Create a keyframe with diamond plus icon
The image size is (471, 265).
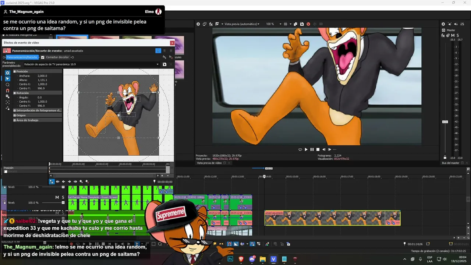81,181
